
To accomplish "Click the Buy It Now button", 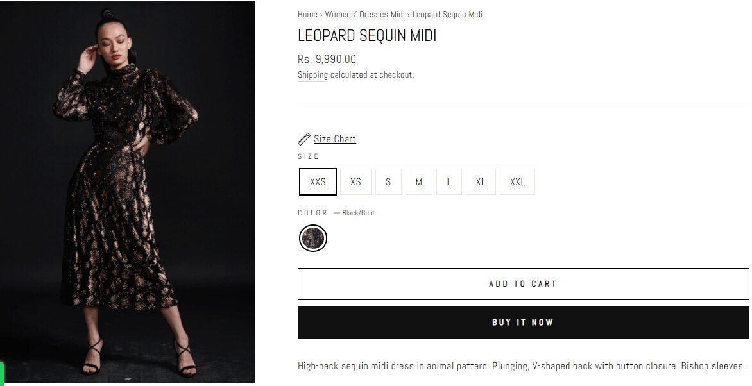I will tap(523, 322).
